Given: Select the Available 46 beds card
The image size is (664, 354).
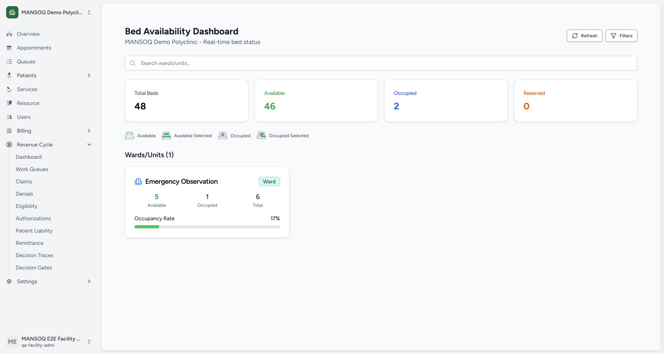Looking at the screenshot, I should tap(316, 101).
